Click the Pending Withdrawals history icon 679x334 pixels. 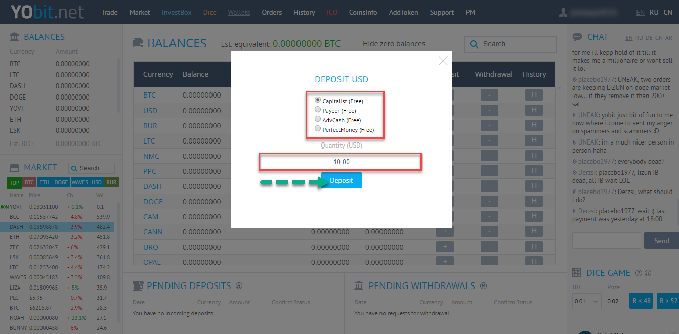[483, 286]
